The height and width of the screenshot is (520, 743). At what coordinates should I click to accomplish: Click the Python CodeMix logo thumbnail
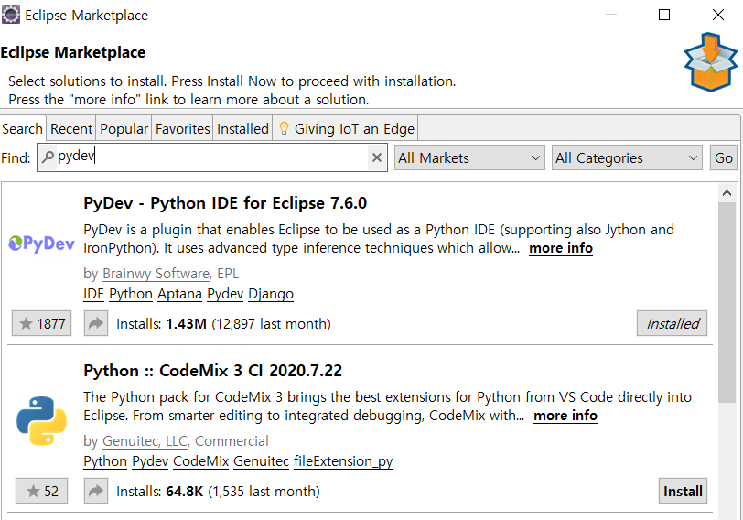42,420
